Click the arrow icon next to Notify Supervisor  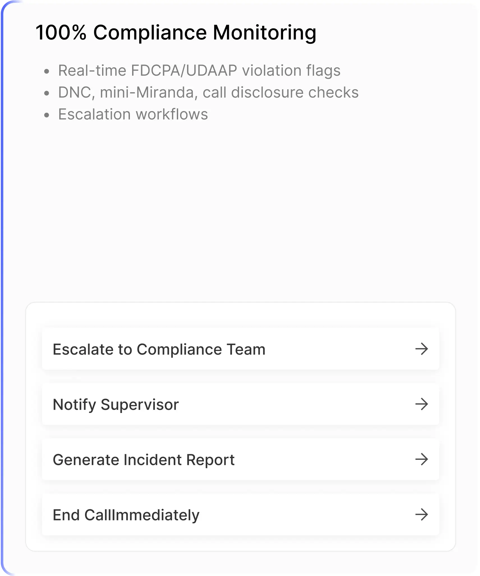pyautogui.click(x=421, y=404)
